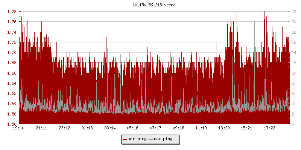
Task: Click the 03:14 time tick label
Action: tap(110, 128)
